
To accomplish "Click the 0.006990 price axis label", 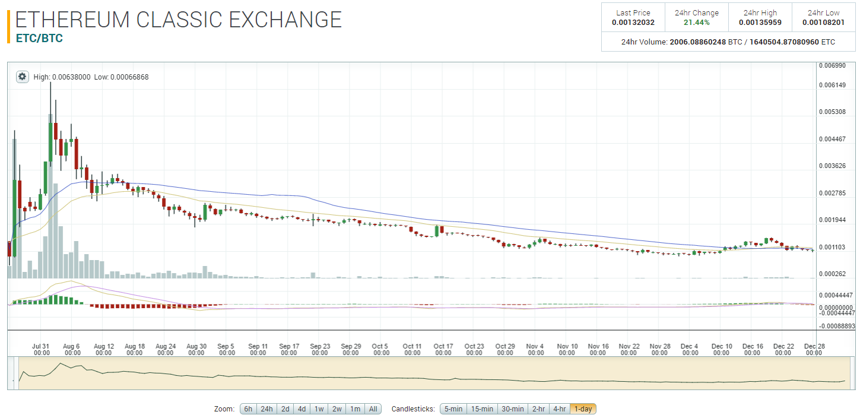I will click(x=832, y=65).
